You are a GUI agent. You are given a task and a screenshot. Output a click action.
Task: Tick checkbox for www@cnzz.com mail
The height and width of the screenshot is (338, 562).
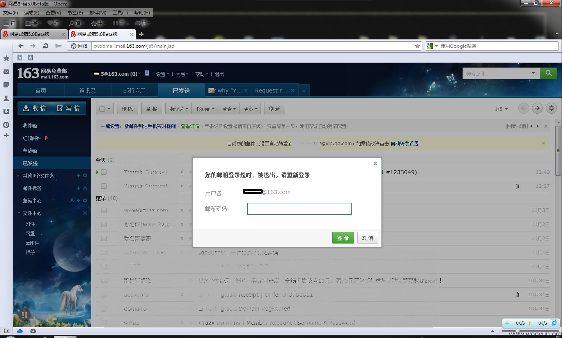104,210
